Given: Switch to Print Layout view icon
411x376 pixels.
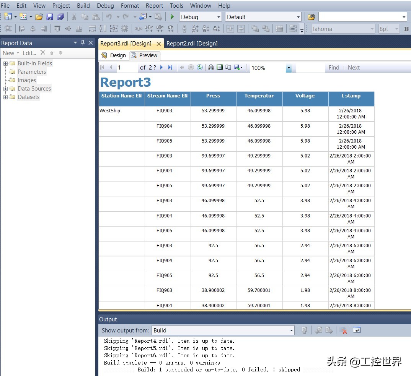Looking at the screenshot, I should pos(220,67).
